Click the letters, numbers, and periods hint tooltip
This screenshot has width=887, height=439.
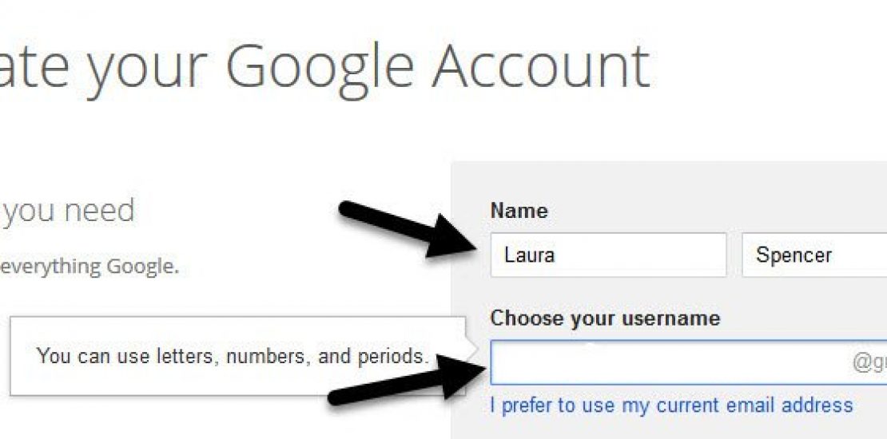233,356
